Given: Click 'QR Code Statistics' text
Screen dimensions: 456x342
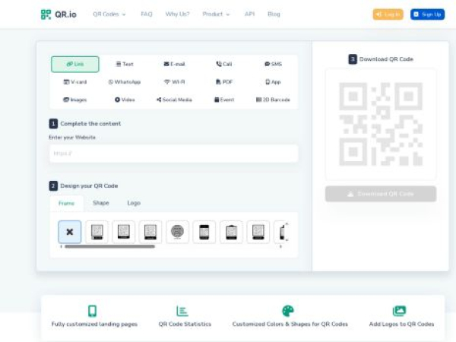Looking at the screenshot, I should 185,324.
